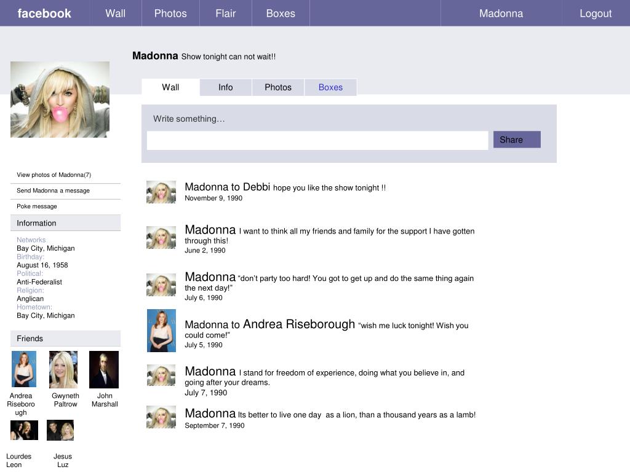Screen dimensions: 630x472
Task: Click avatar on the July 7, 1990 post
Action: 161,376
